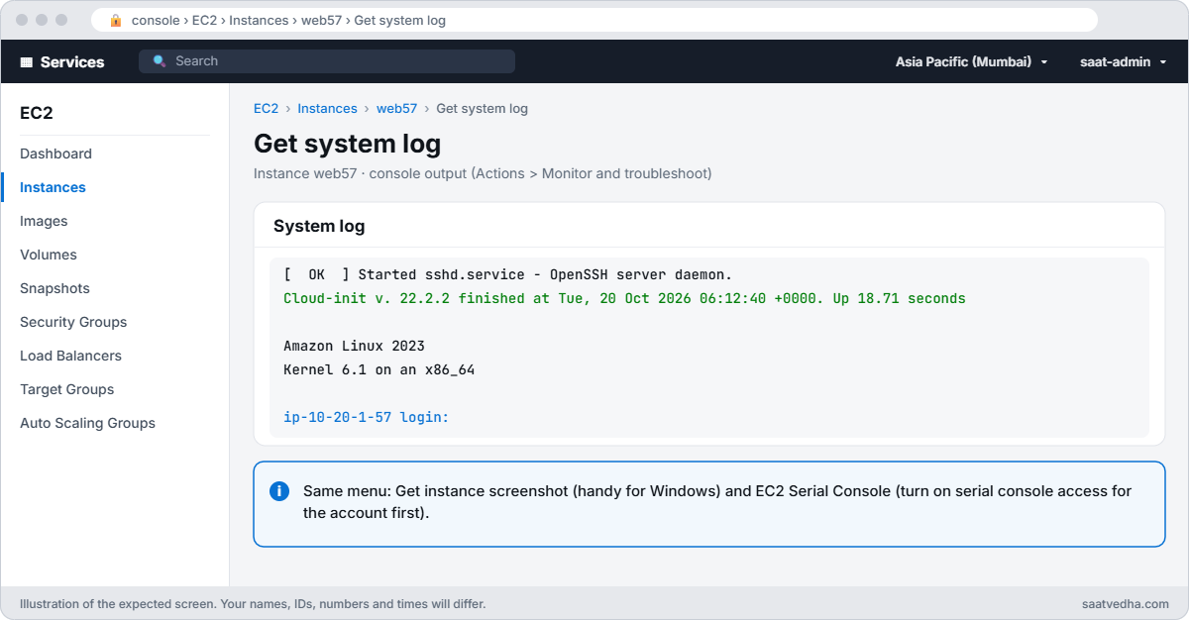This screenshot has height=620, width=1189.
Task: Click the red window close dot
Action: [22, 20]
